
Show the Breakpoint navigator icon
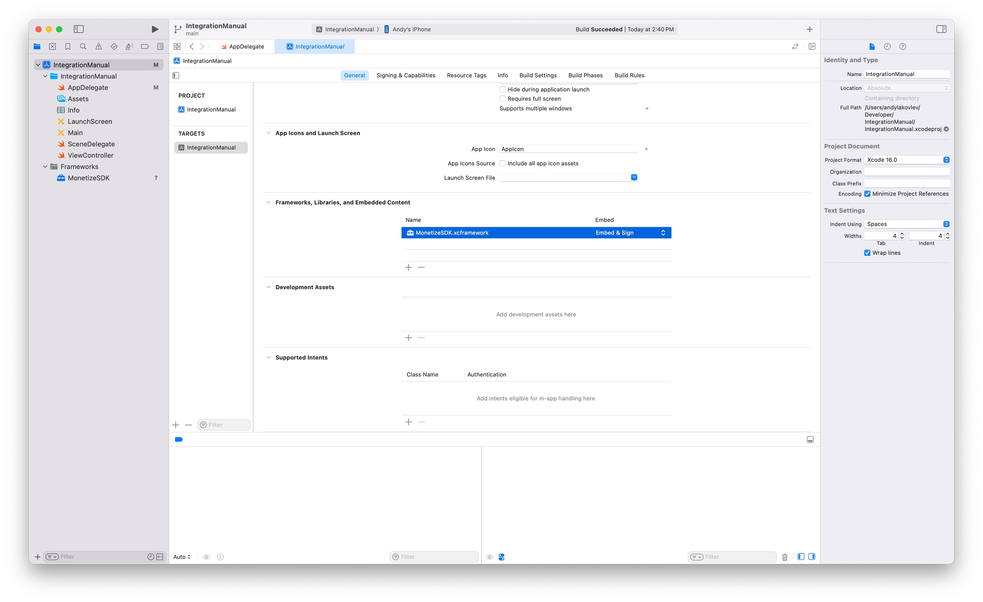click(145, 46)
